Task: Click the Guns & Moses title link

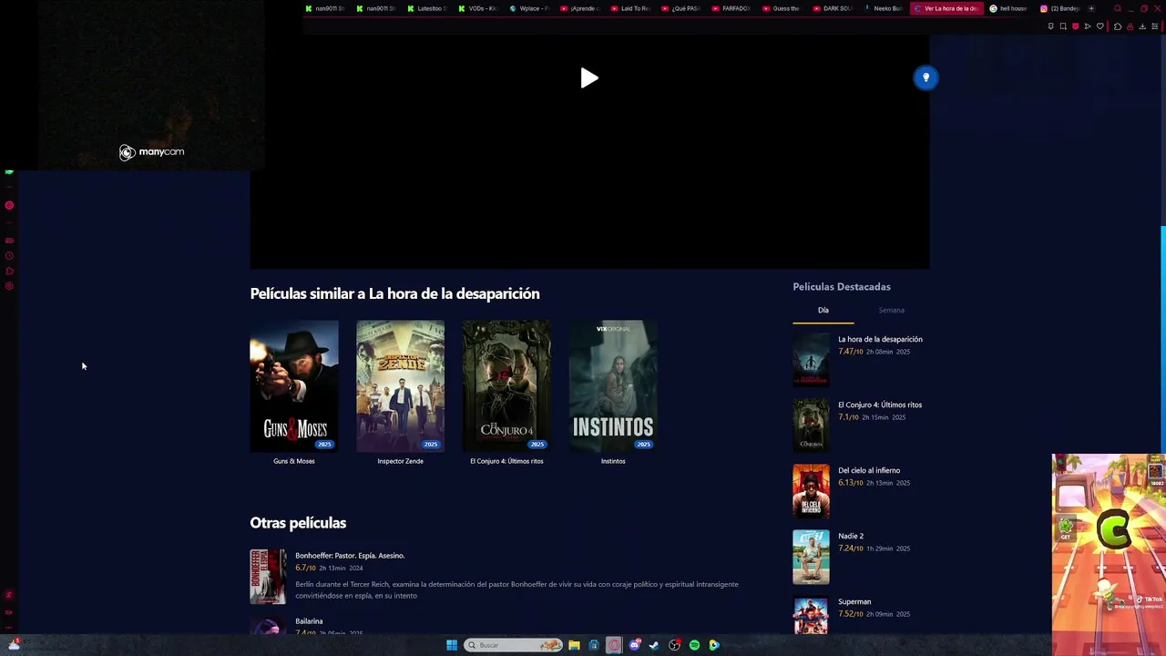Action: (294, 461)
